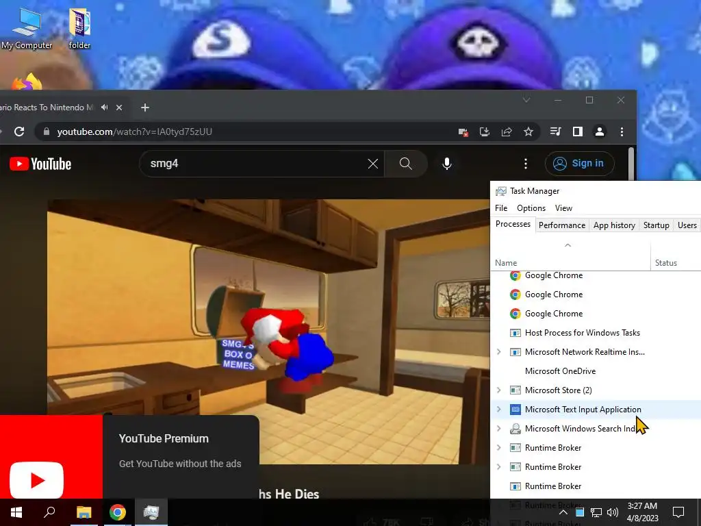Reload the YouTube page

point(19,131)
